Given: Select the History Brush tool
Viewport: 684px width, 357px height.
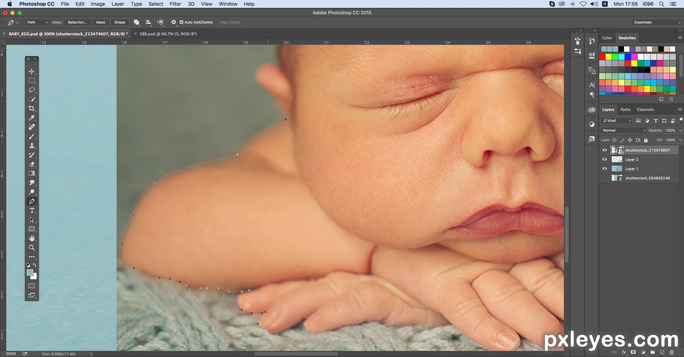Looking at the screenshot, I should pyautogui.click(x=32, y=155).
